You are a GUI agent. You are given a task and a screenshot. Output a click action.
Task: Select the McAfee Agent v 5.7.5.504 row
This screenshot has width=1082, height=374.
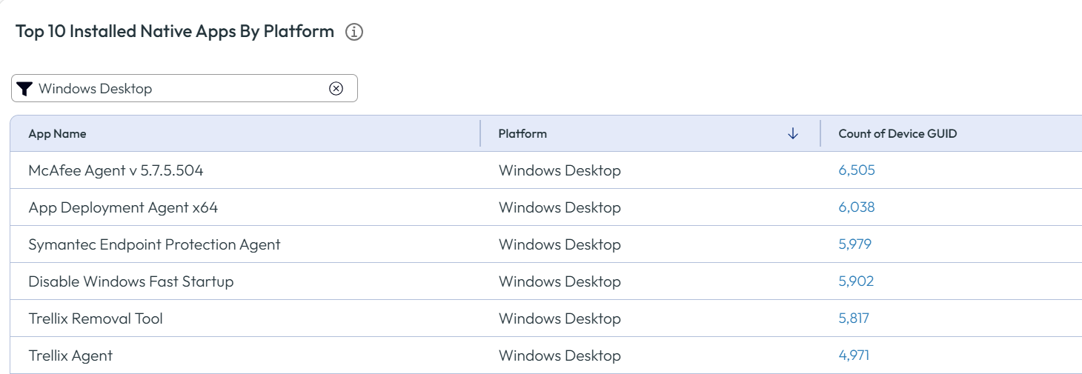pyautogui.click(x=116, y=170)
